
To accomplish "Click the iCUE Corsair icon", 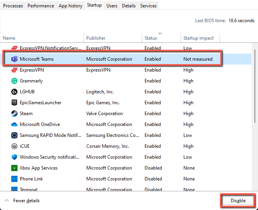I will point(14,146).
